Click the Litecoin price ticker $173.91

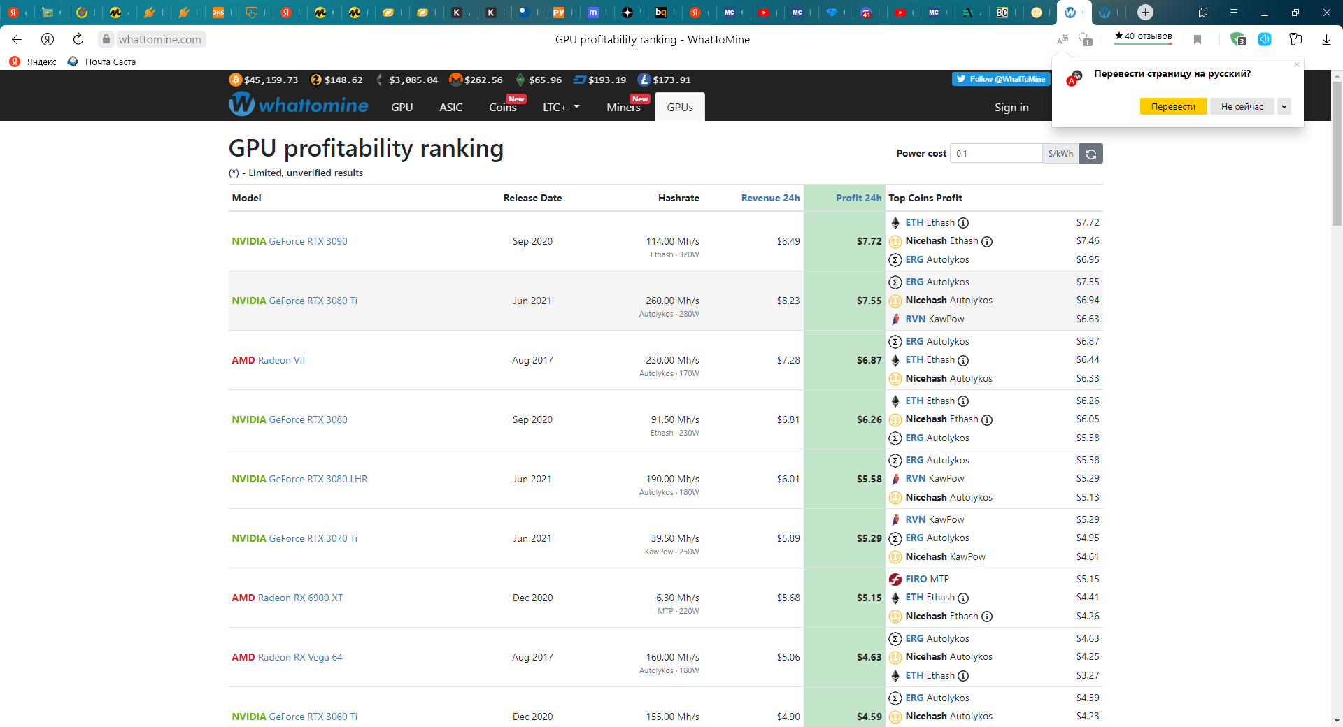coord(665,80)
